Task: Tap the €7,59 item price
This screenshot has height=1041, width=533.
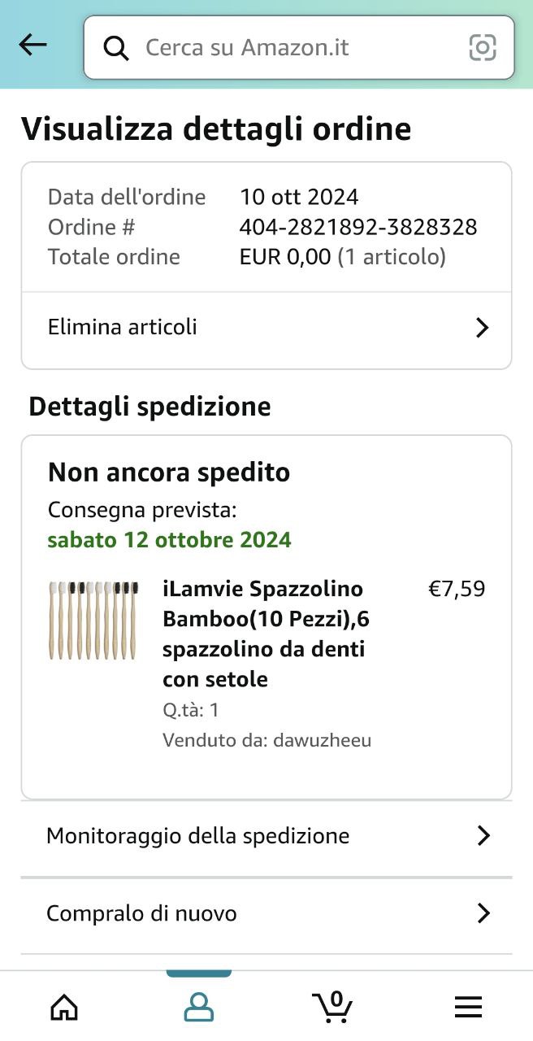Action: click(457, 589)
